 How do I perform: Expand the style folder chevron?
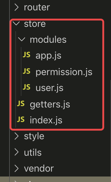click(16, 136)
